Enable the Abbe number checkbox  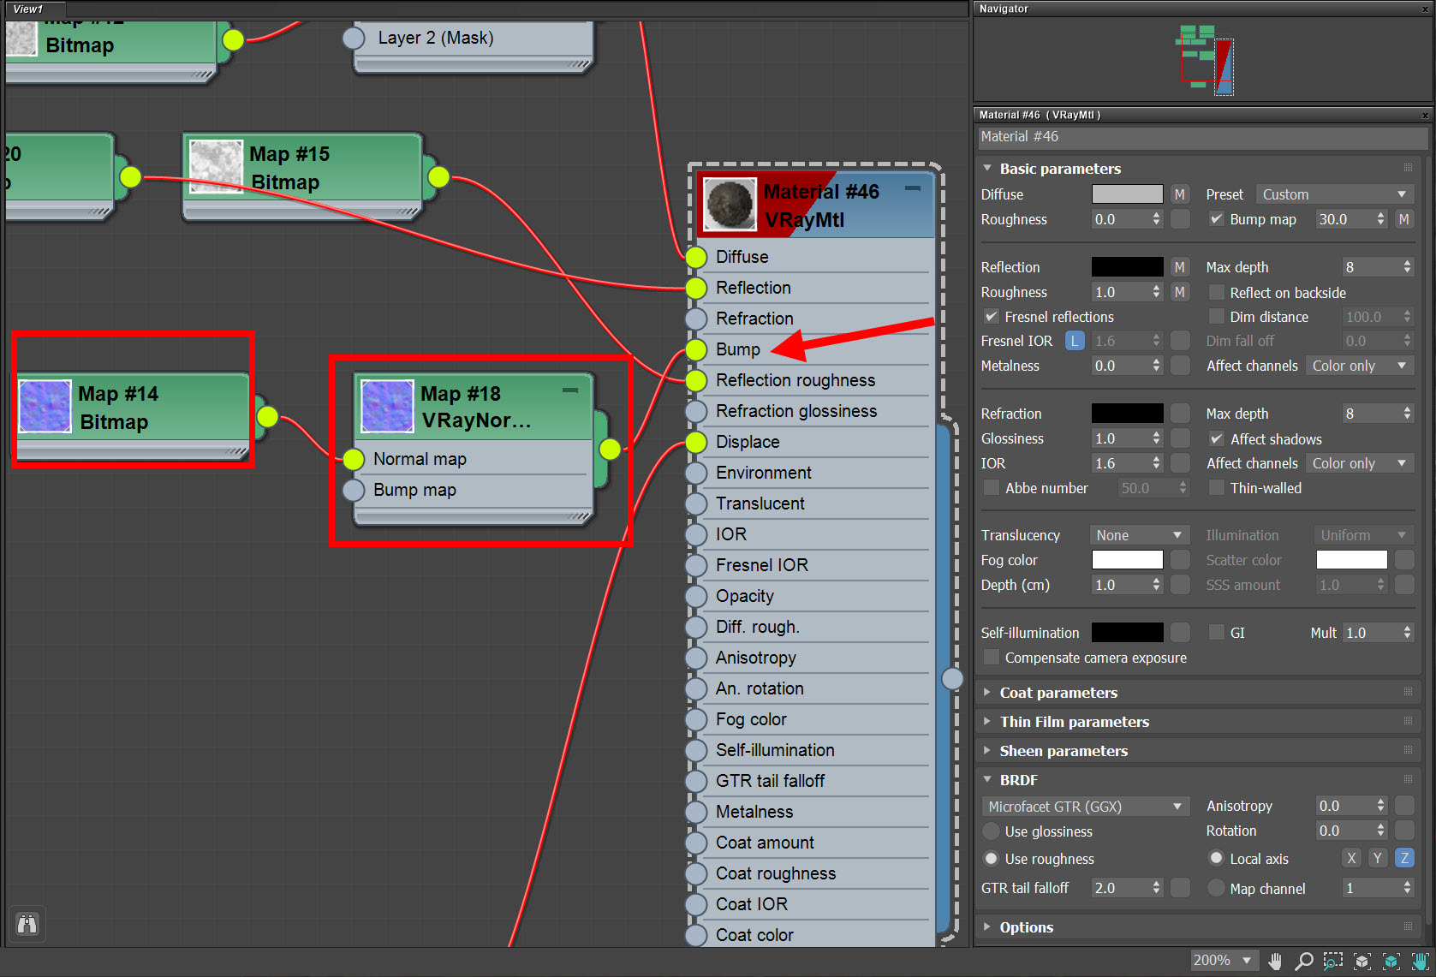click(991, 488)
